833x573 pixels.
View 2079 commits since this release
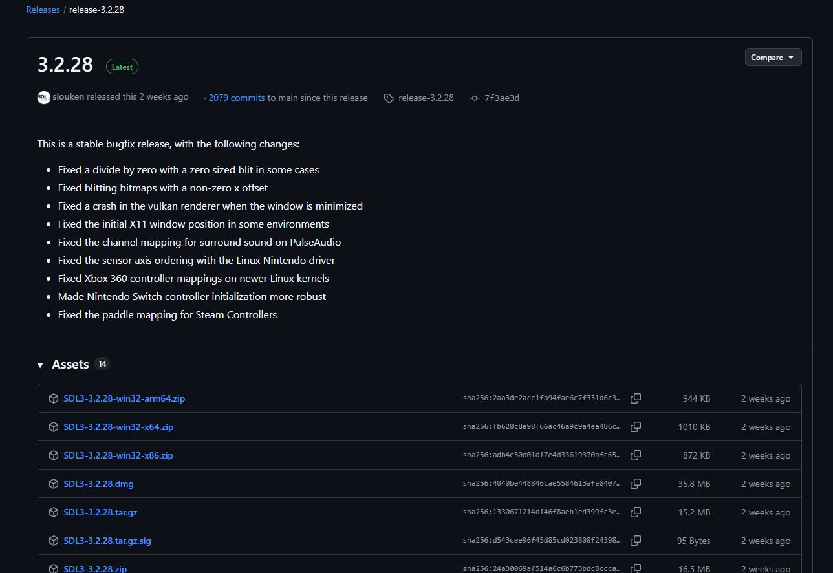pyautogui.click(x=237, y=98)
